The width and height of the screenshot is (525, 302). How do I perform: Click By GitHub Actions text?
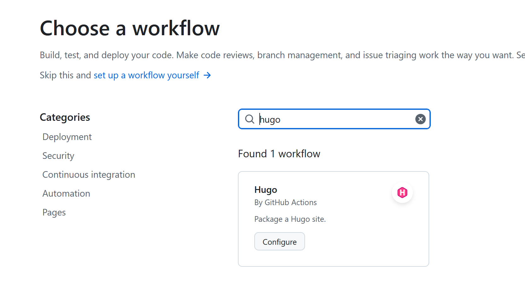286,202
